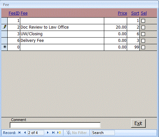Click the current record number box
Screen dimensions: 159x137
point(36,133)
